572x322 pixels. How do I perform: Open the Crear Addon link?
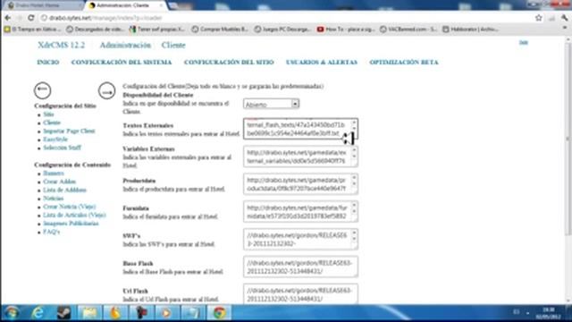(59, 182)
